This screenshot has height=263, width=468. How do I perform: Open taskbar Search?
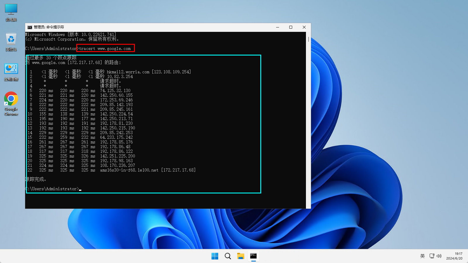228,256
